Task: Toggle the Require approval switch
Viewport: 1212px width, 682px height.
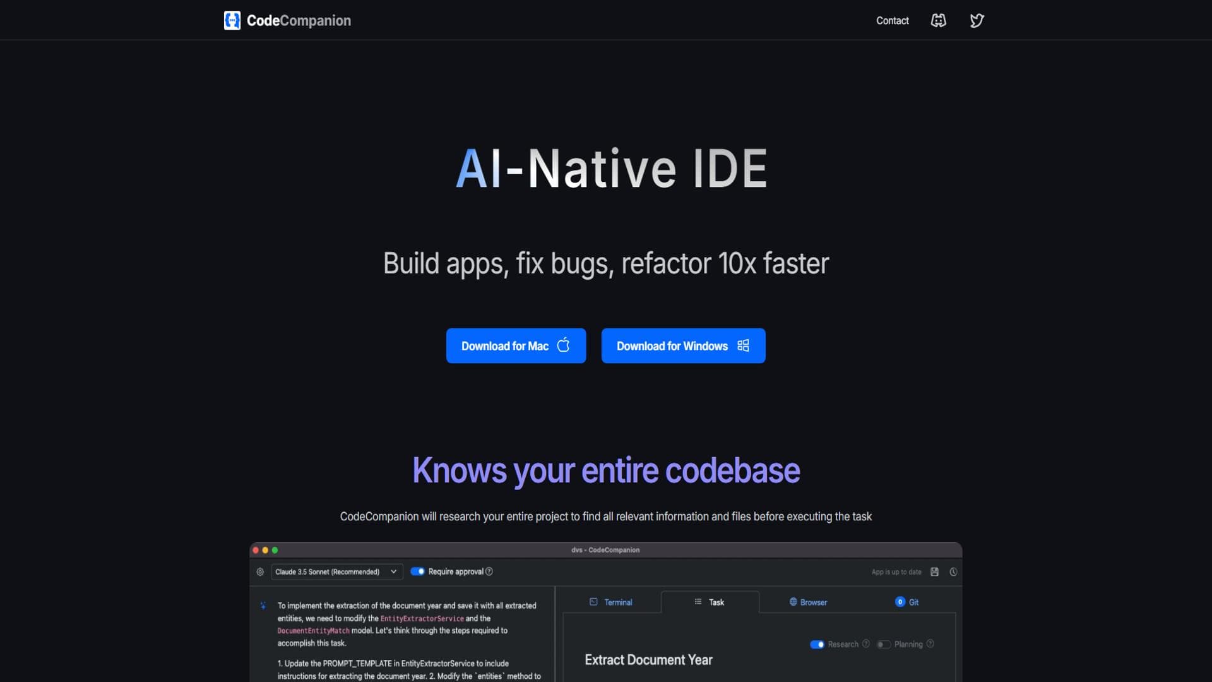Action: coord(418,571)
